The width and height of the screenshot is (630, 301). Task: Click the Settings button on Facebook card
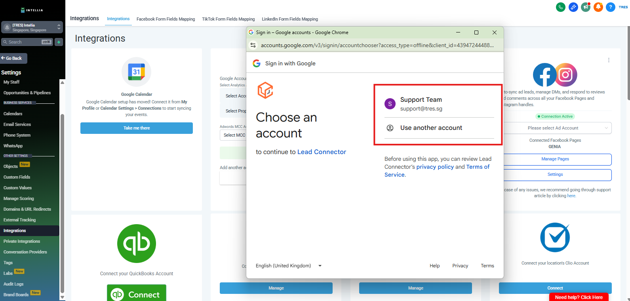click(558, 175)
